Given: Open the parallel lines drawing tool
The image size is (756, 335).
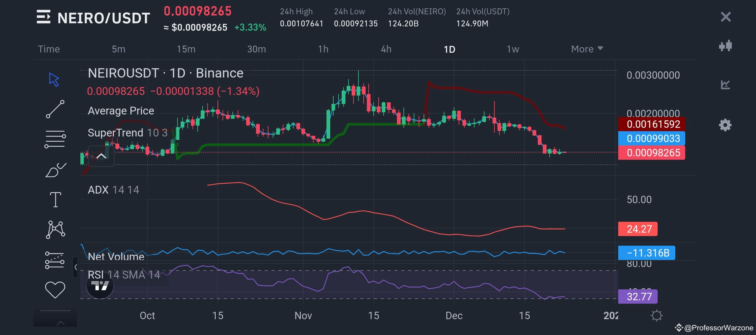Looking at the screenshot, I should coord(55,137).
